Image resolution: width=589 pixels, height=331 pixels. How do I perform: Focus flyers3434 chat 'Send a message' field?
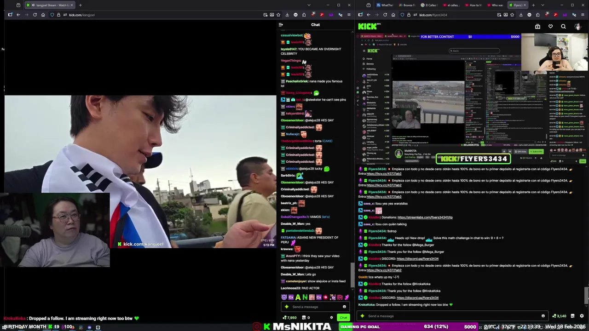point(453,316)
